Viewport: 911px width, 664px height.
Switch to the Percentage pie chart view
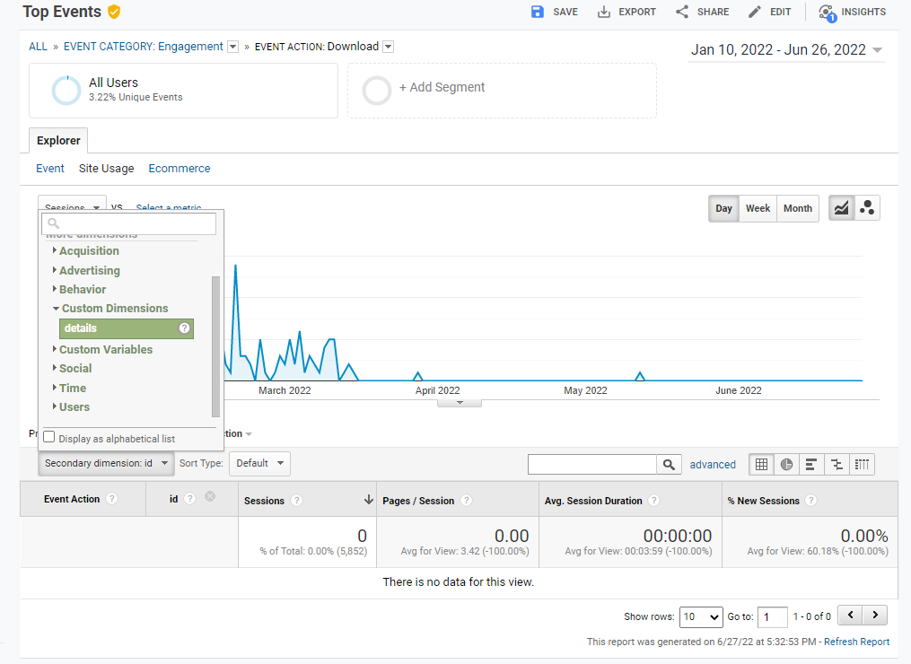pos(785,464)
